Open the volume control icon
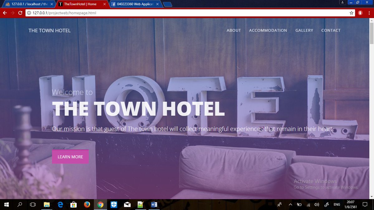 pos(317,204)
